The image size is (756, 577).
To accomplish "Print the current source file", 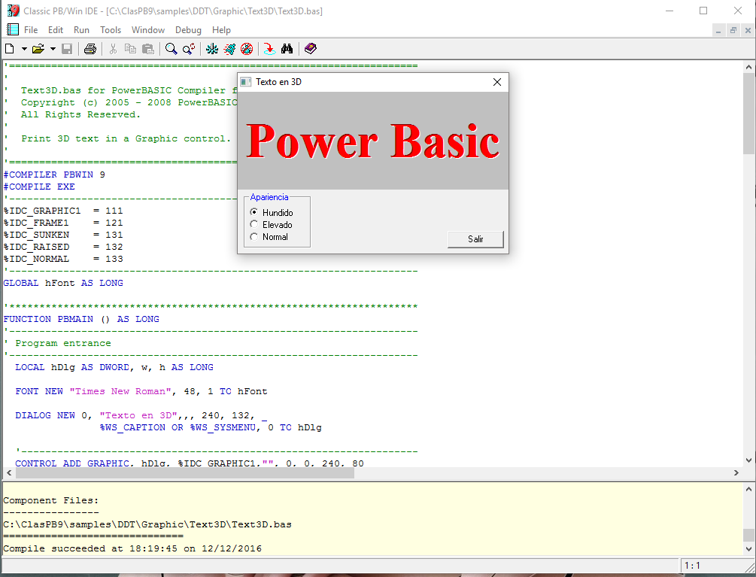I will 90,48.
